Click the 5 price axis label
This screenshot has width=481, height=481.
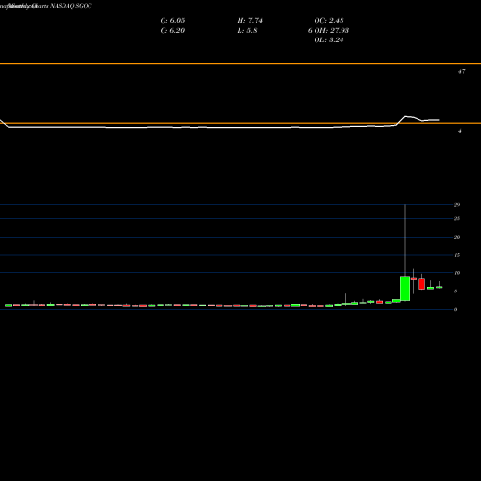click(456, 291)
